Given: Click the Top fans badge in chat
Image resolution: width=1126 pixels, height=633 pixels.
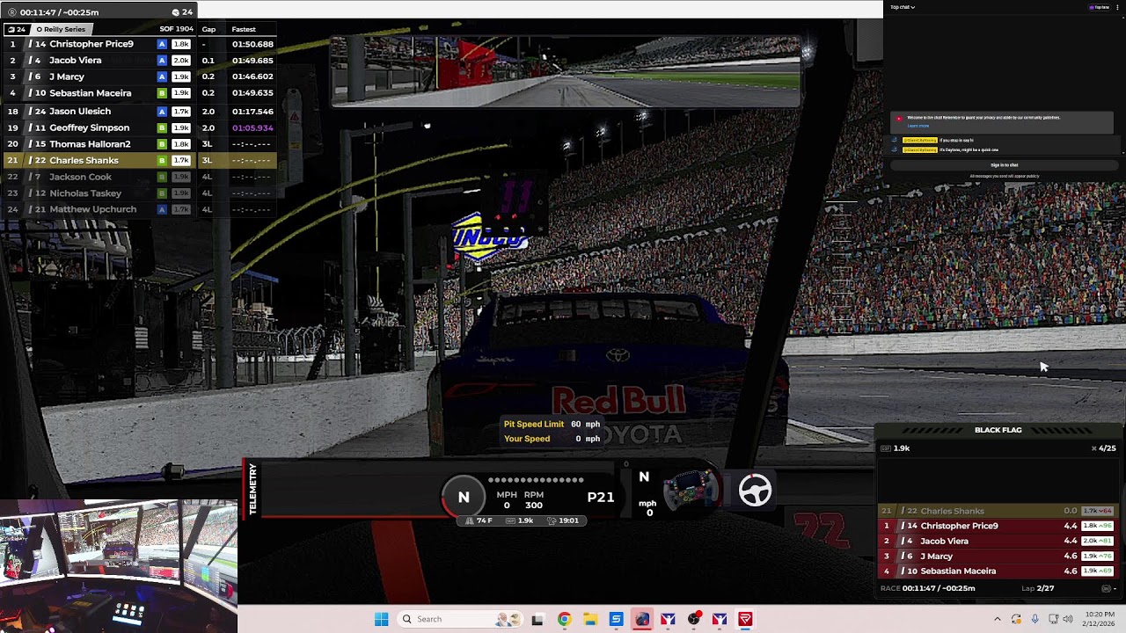Looking at the screenshot, I should [1100, 7].
